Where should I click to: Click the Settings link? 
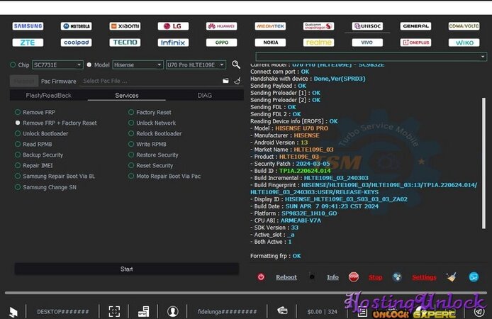(424, 277)
